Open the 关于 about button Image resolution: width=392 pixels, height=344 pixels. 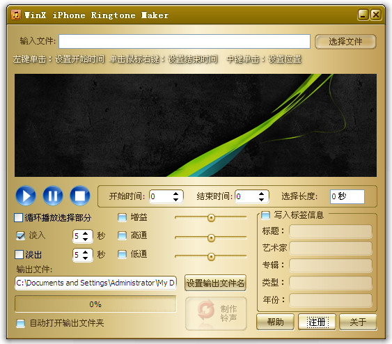[x=358, y=322]
